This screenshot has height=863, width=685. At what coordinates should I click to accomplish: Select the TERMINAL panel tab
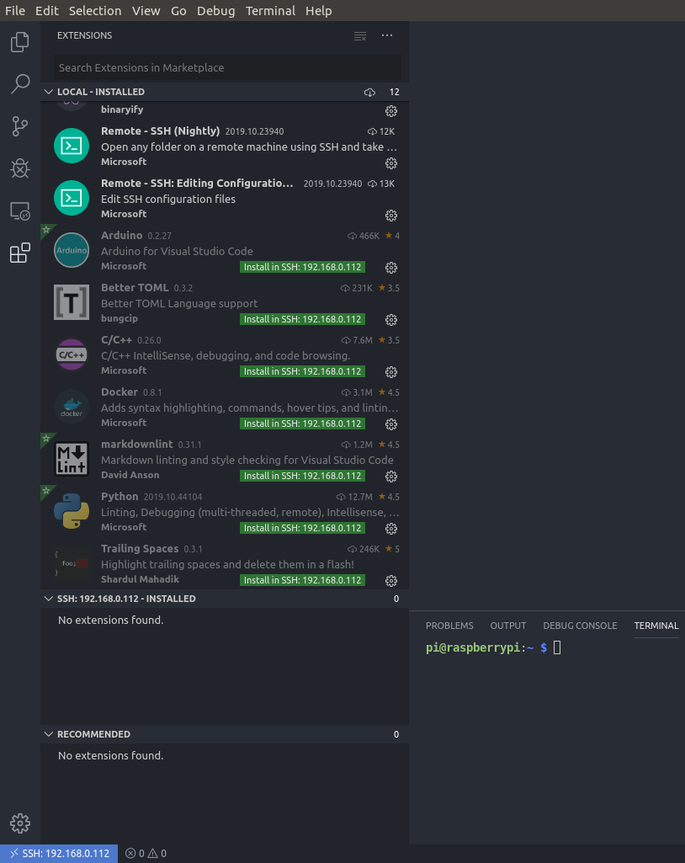(x=656, y=626)
